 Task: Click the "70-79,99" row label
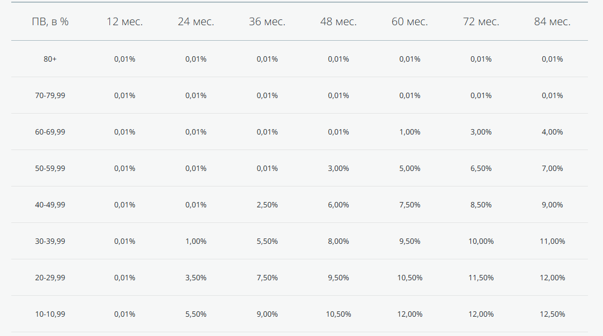click(x=50, y=95)
